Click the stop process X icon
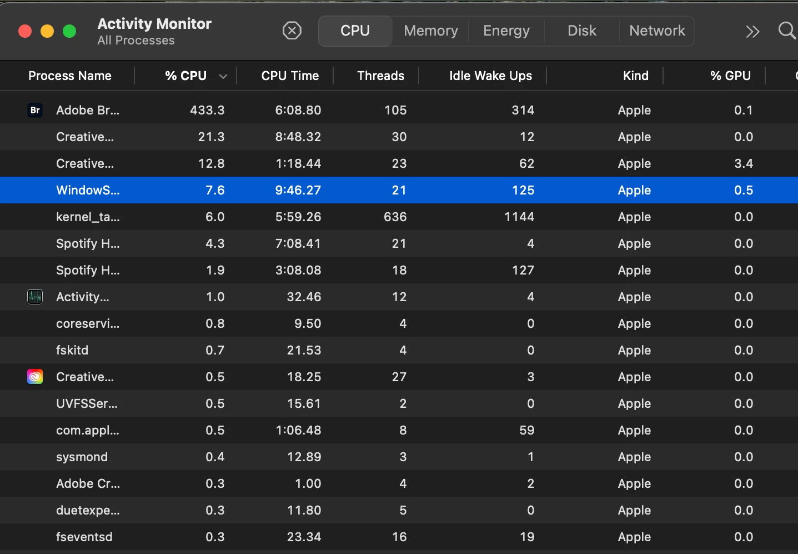The image size is (798, 554). click(x=292, y=31)
